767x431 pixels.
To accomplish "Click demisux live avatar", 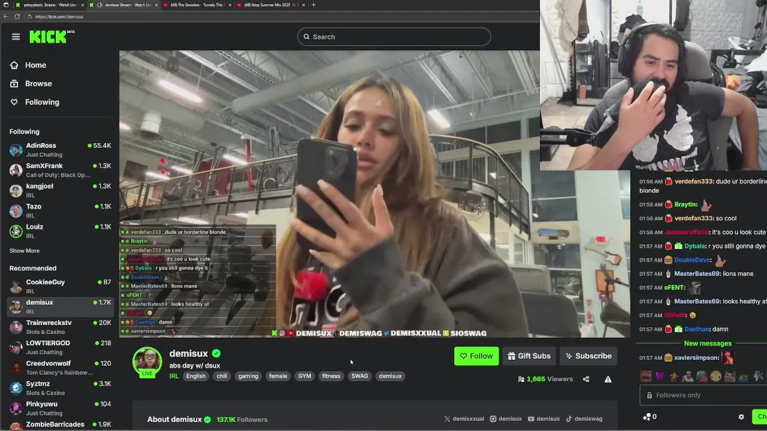I will [x=147, y=362].
